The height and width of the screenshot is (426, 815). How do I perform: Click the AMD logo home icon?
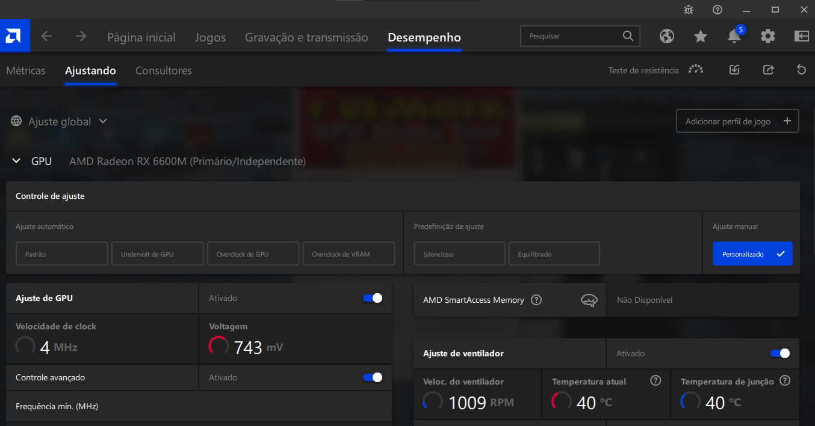click(14, 36)
